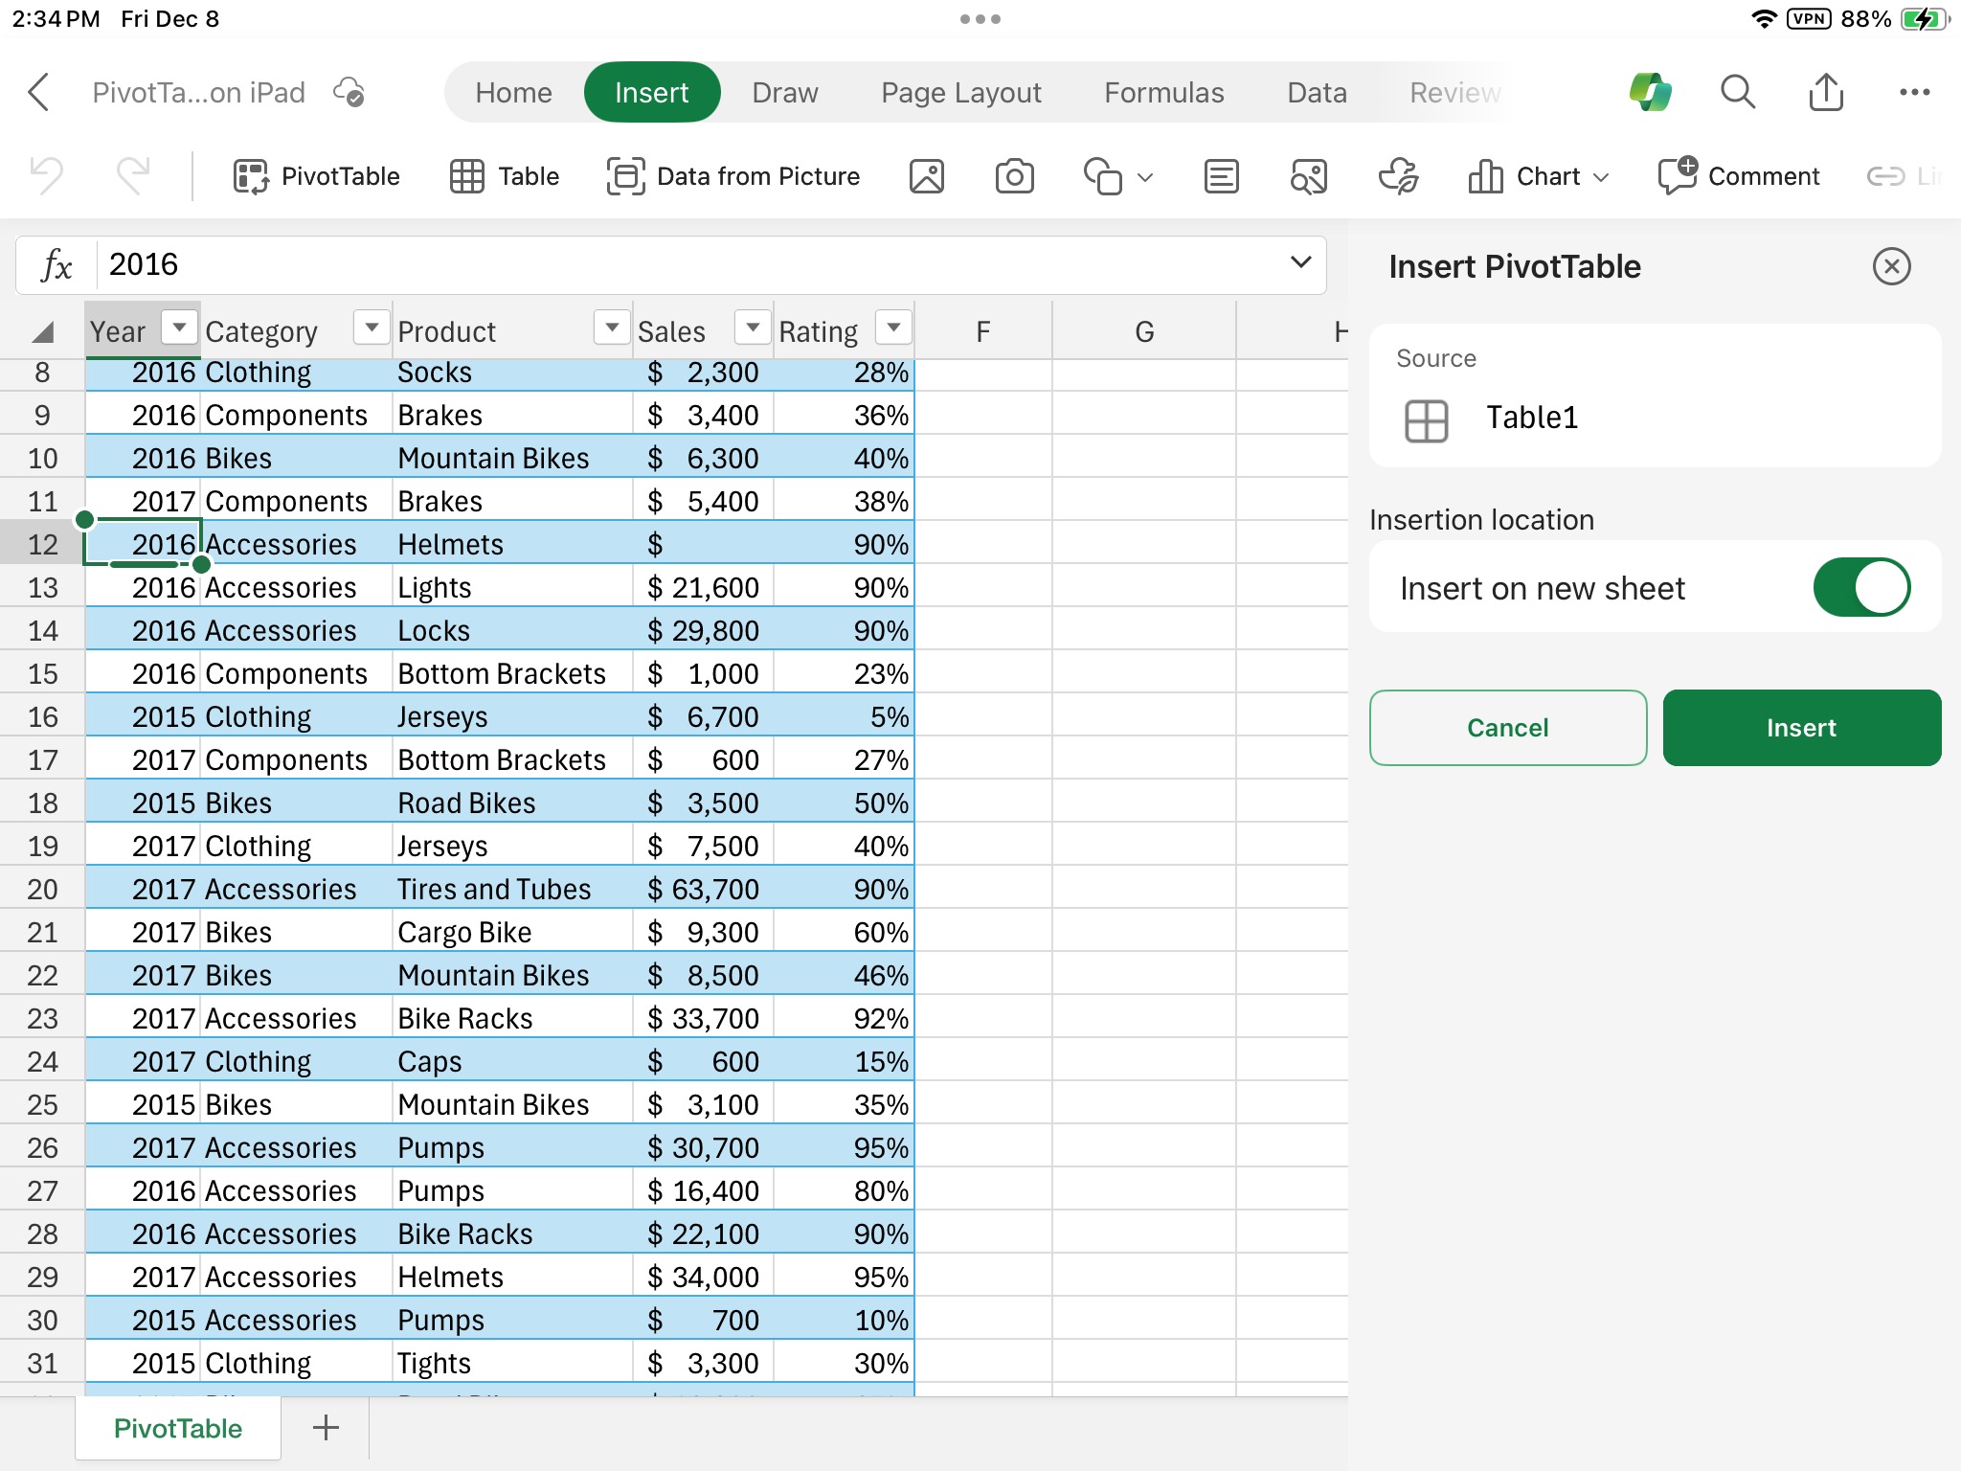Select the PivotTable sheet tab
This screenshot has width=1961, height=1471.
click(174, 1429)
